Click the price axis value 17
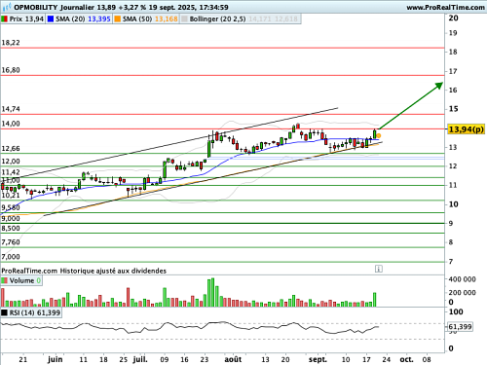This screenshot has height=365, width=487. click(453, 71)
